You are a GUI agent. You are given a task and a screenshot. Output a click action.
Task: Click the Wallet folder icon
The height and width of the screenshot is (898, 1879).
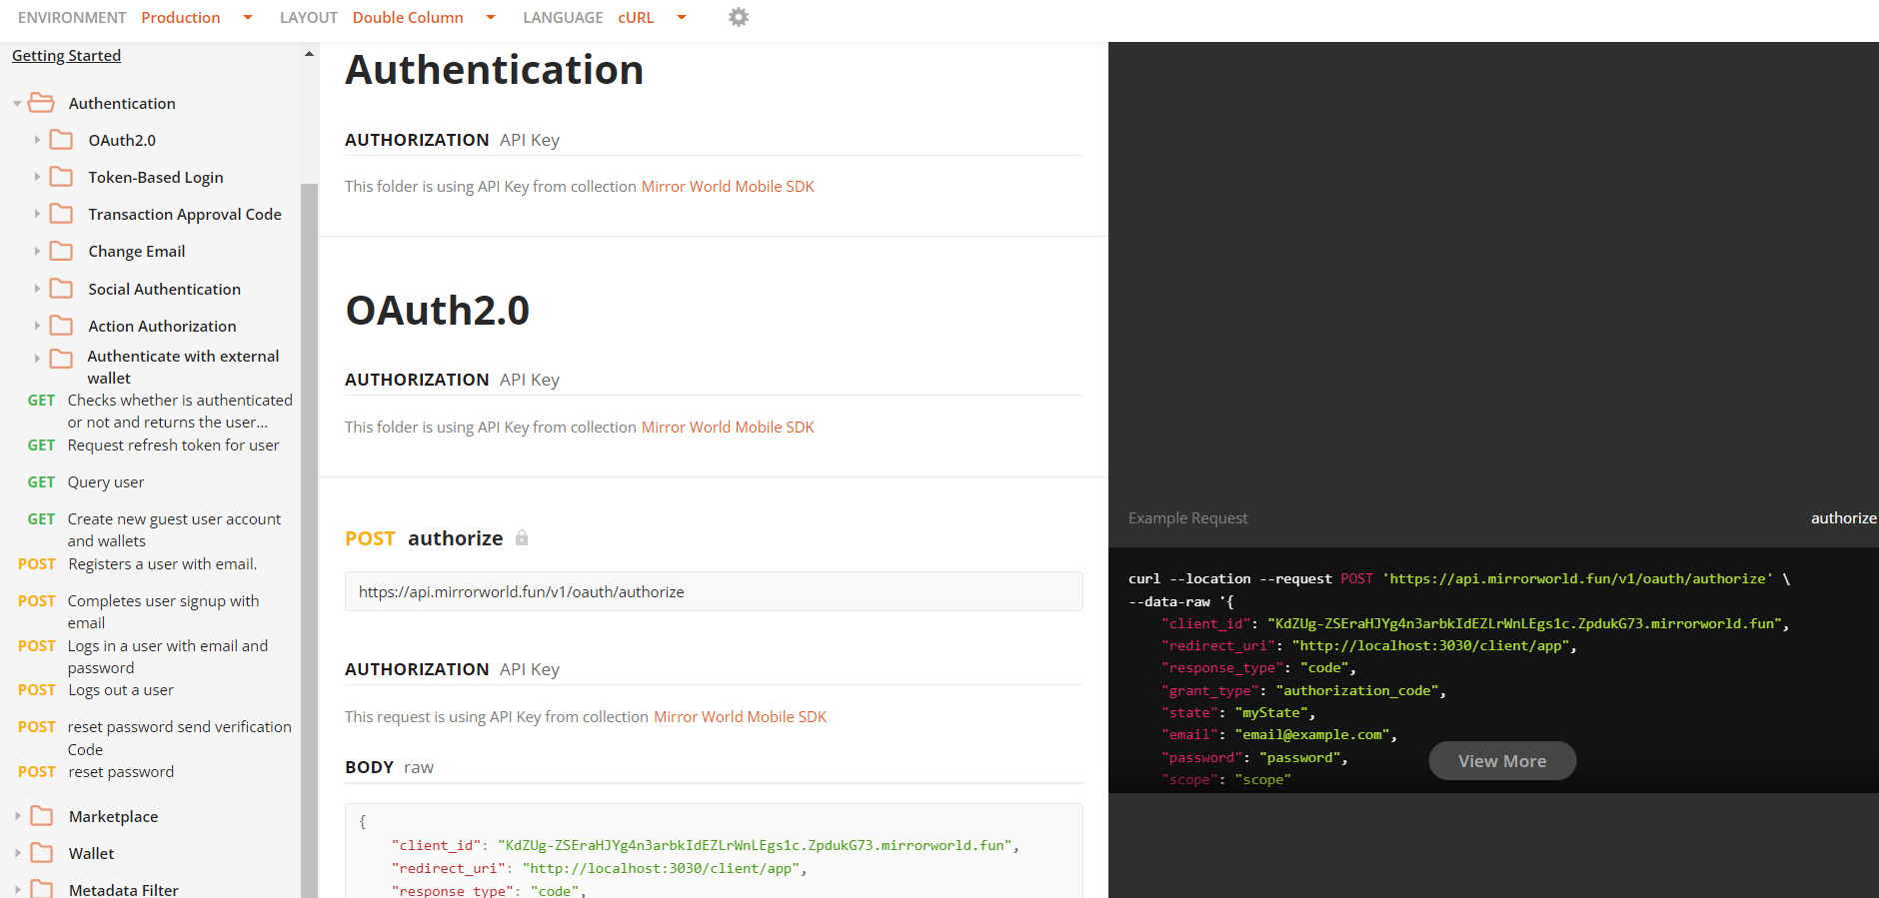coord(42,853)
